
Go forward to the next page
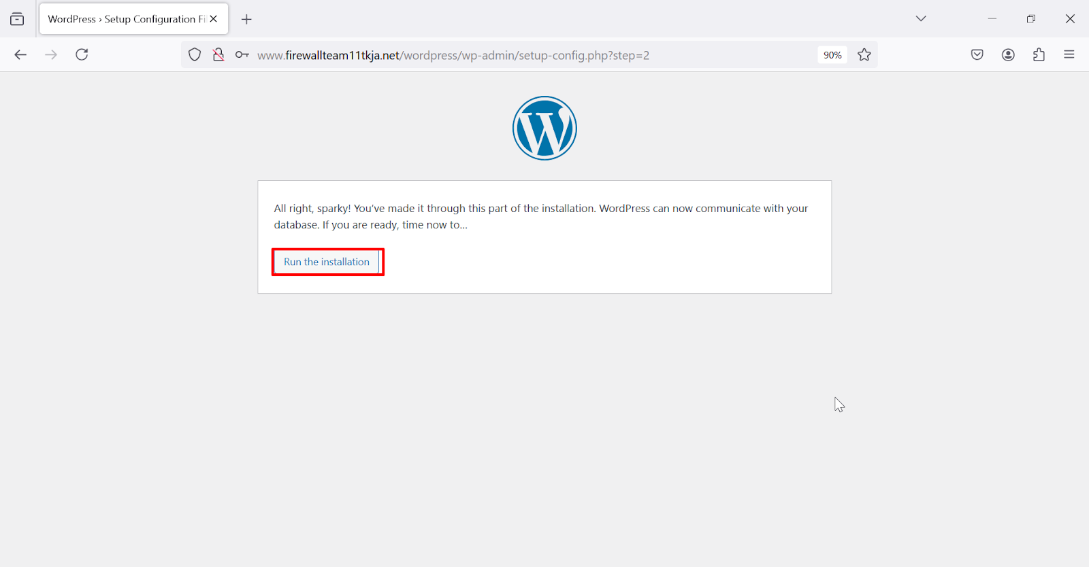(x=51, y=55)
